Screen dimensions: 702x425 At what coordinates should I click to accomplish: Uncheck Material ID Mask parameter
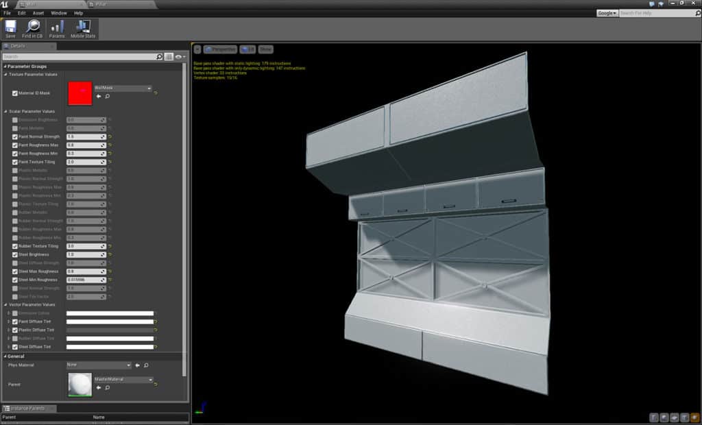point(15,93)
